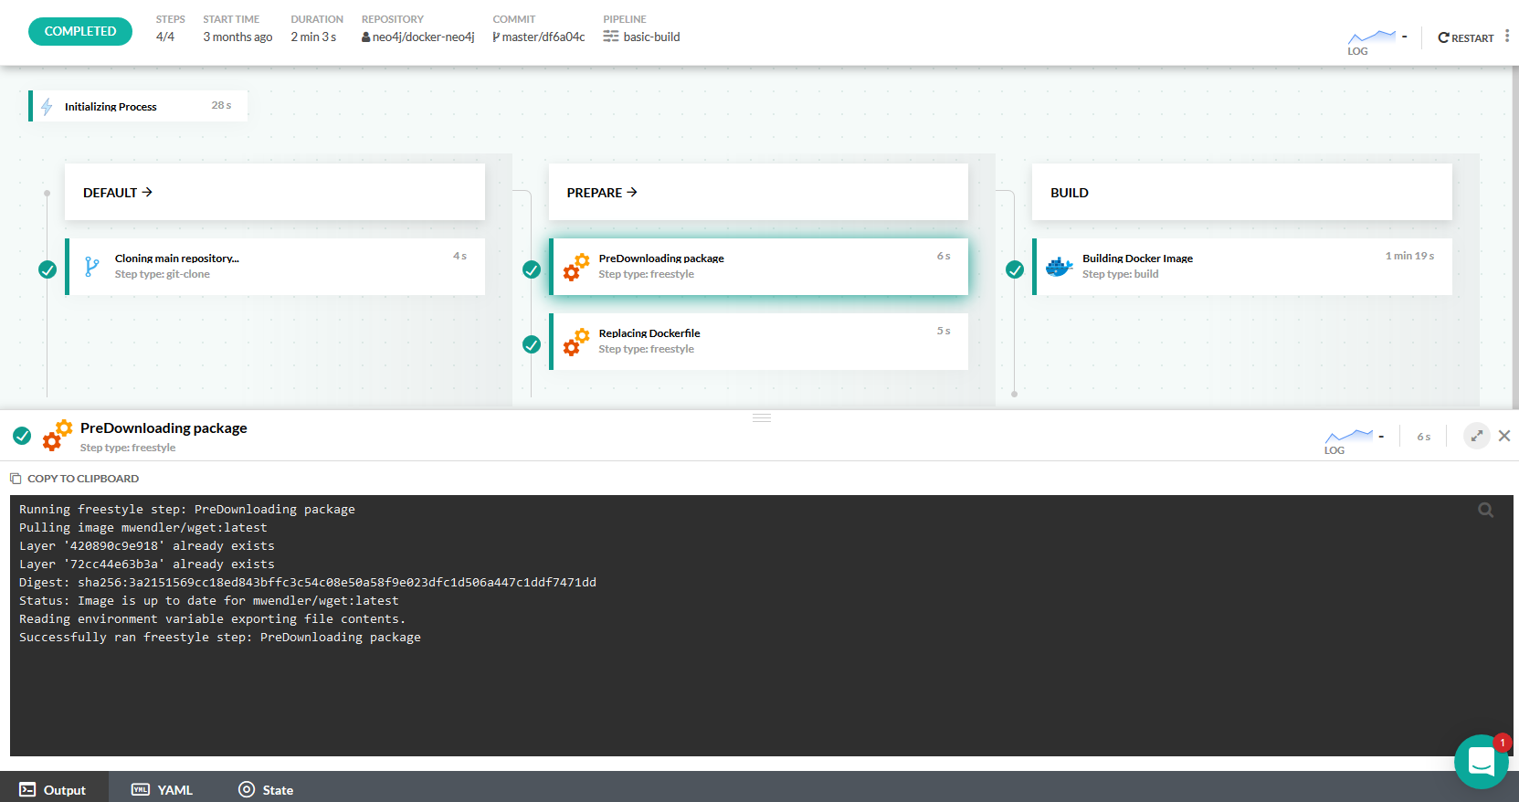Click the Building Docker Image status checkmark

click(1015, 269)
